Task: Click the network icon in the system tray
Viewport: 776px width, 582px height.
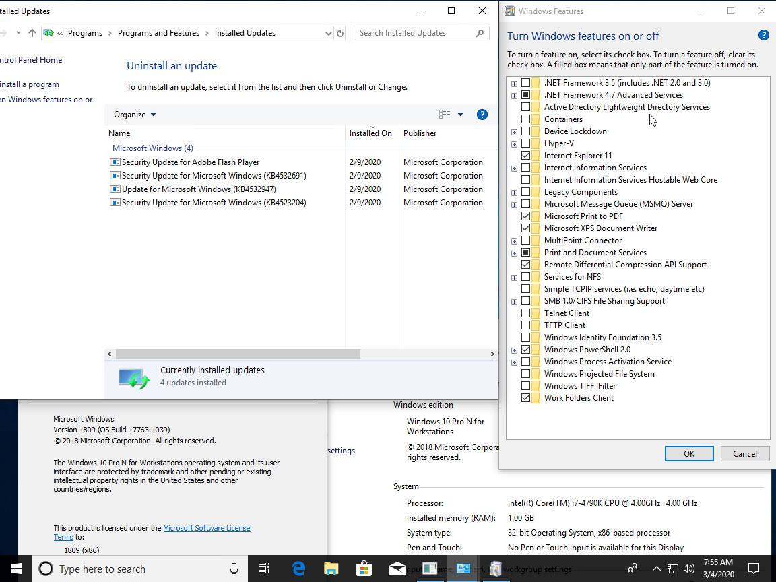Action: [672, 569]
